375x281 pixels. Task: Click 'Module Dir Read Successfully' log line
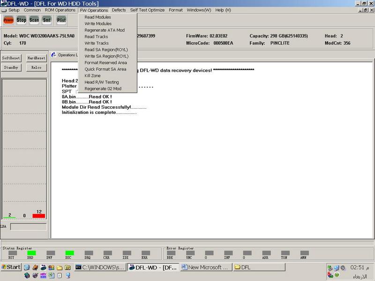104,107
